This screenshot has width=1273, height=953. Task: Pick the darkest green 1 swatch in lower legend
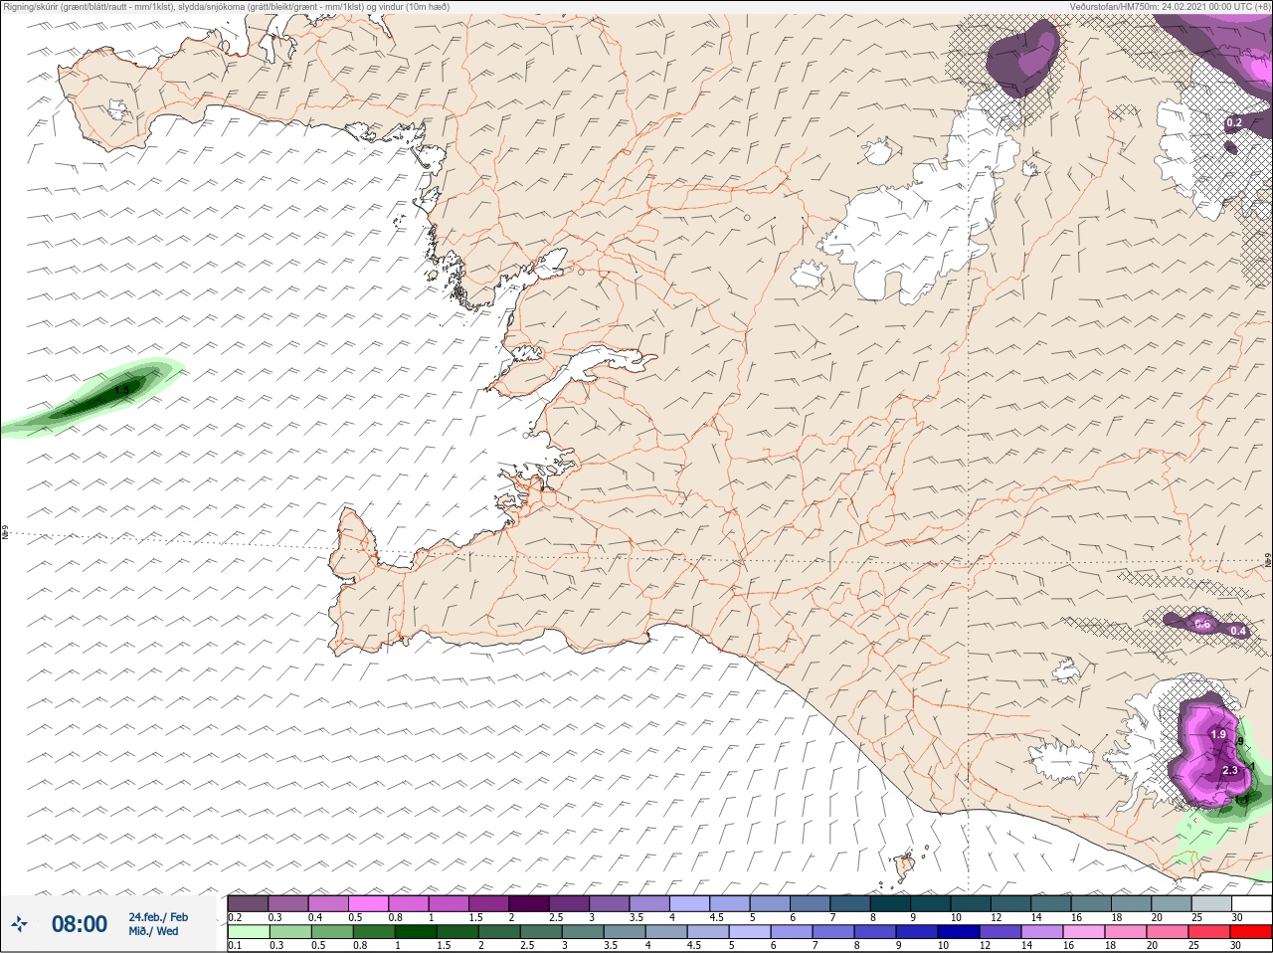coord(415,932)
